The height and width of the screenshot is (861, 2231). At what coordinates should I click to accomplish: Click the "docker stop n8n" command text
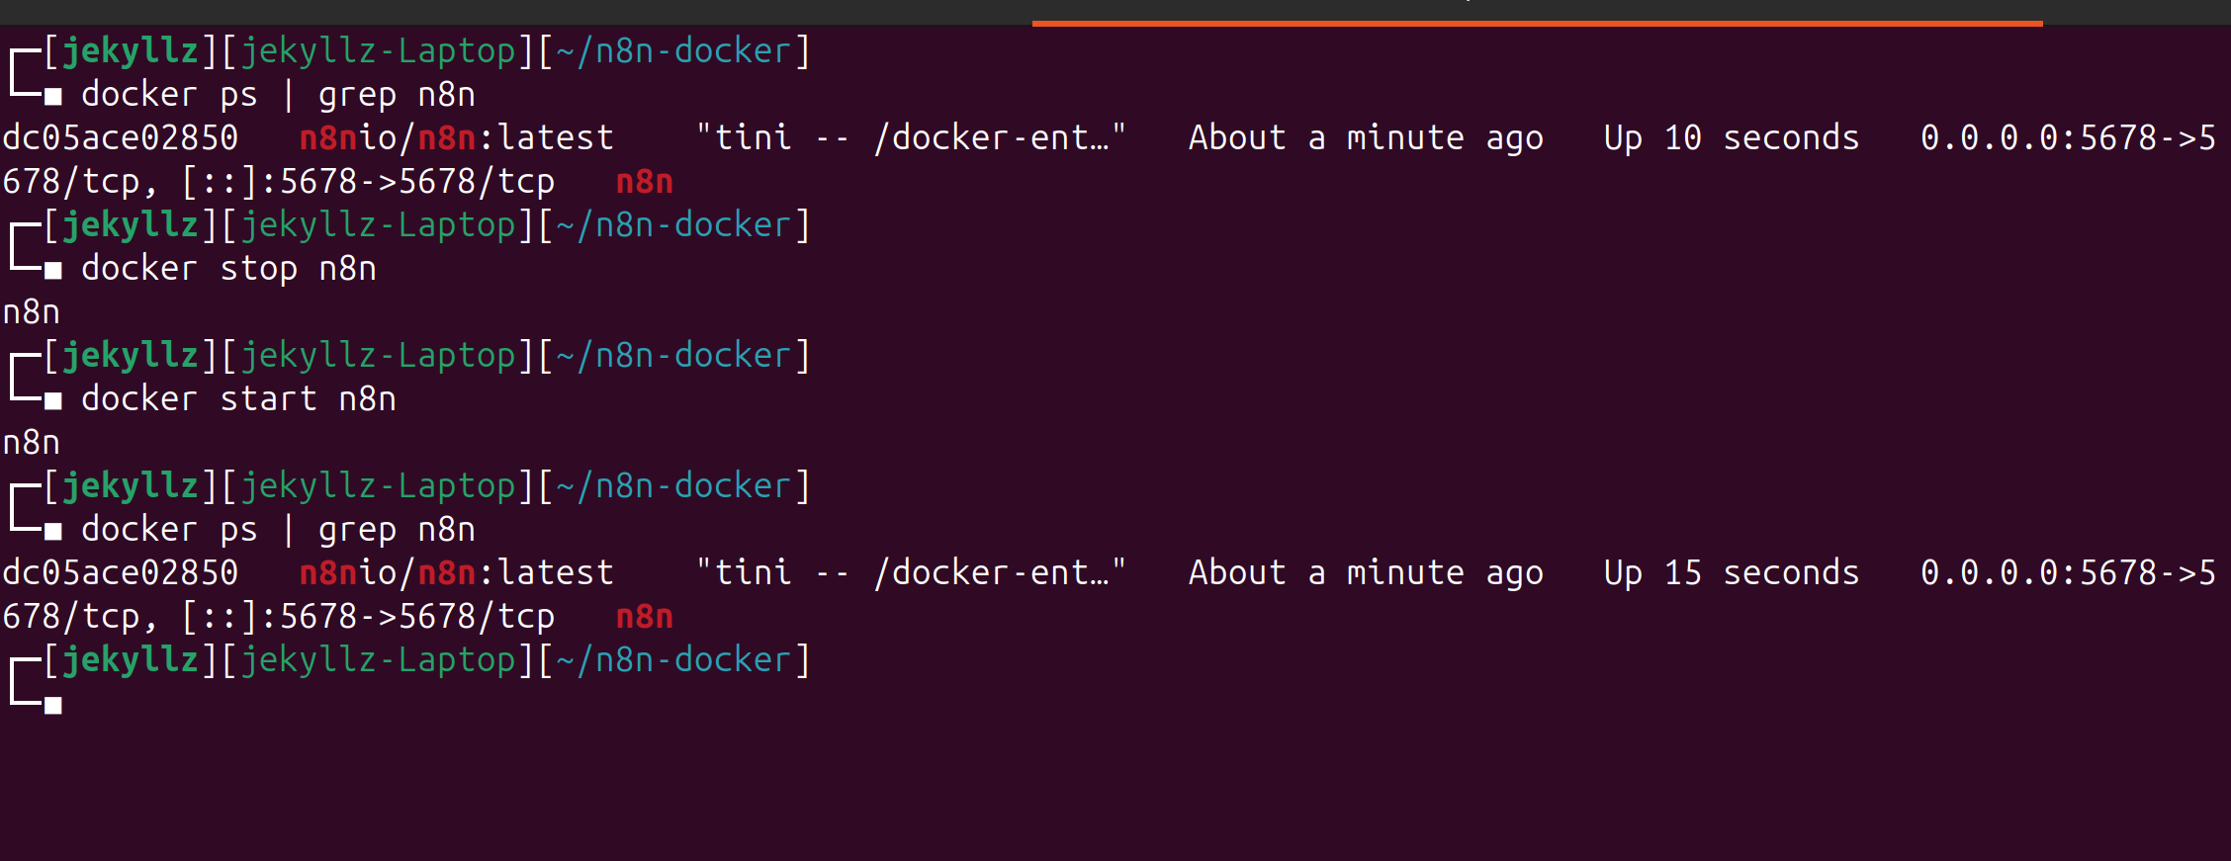(228, 269)
